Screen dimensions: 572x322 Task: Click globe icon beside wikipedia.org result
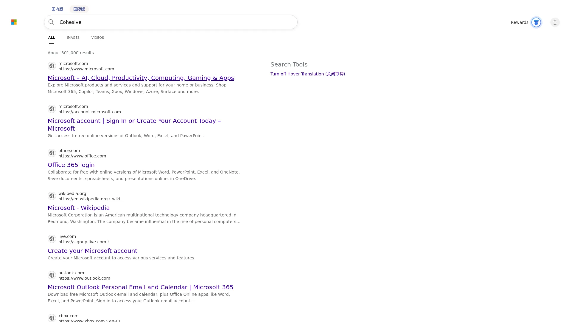[x=52, y=196]
